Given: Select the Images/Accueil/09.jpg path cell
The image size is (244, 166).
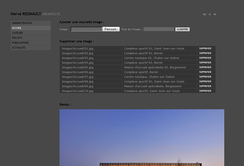Looking at the screenshot, I should click(91, 86).
